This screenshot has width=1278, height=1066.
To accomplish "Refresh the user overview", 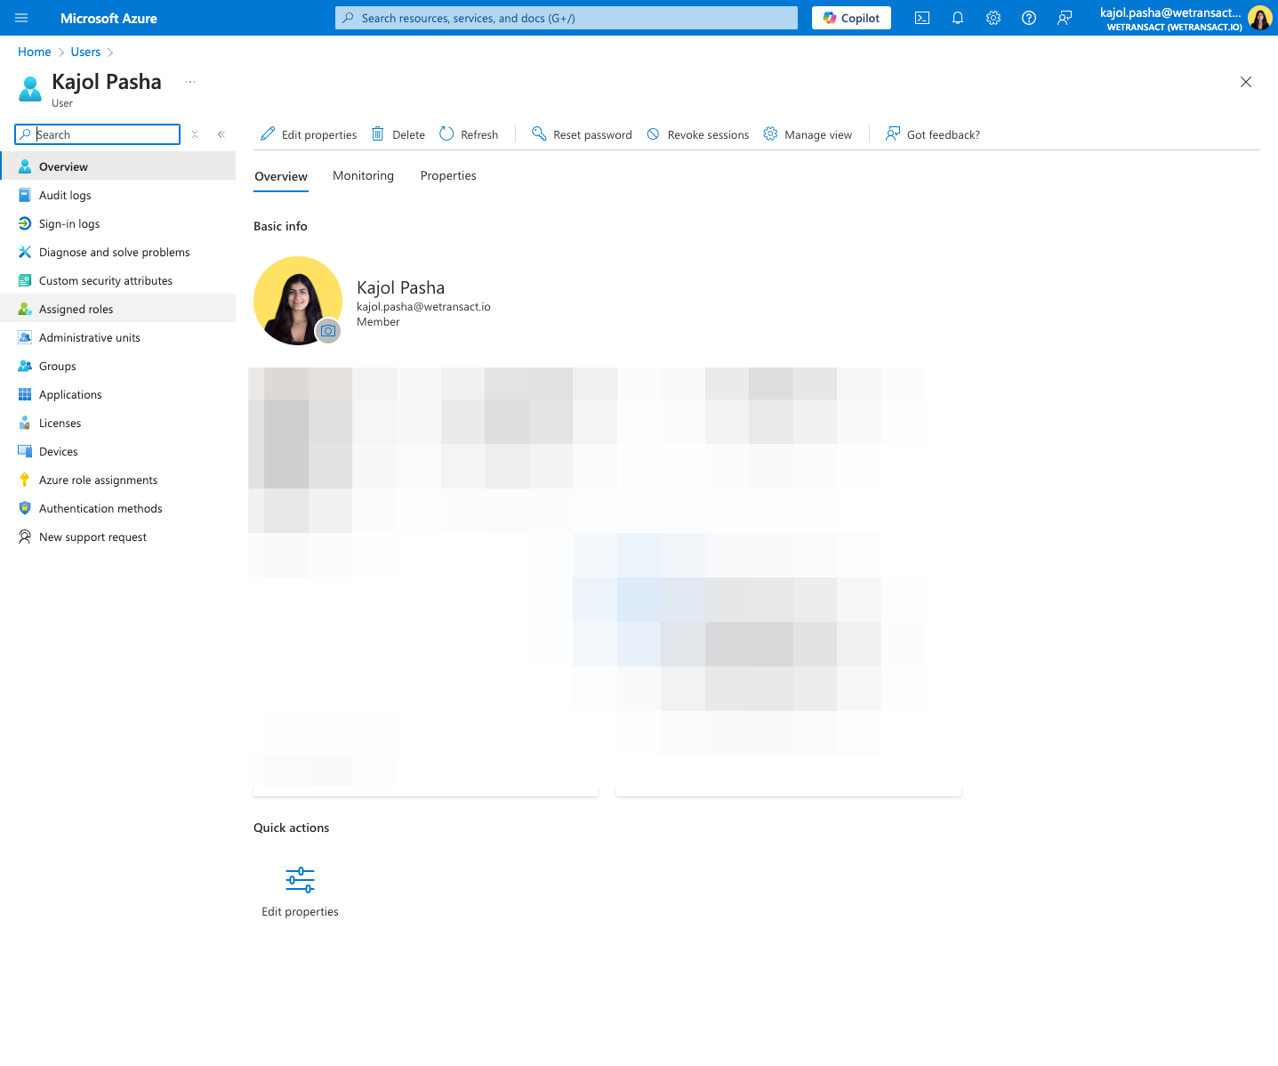I will [469, 134].
